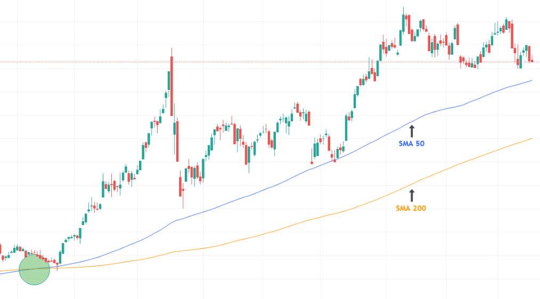This screenshot has height=299, width=540.
Task: Click the long red candle right after the spike
Action: 177,141
